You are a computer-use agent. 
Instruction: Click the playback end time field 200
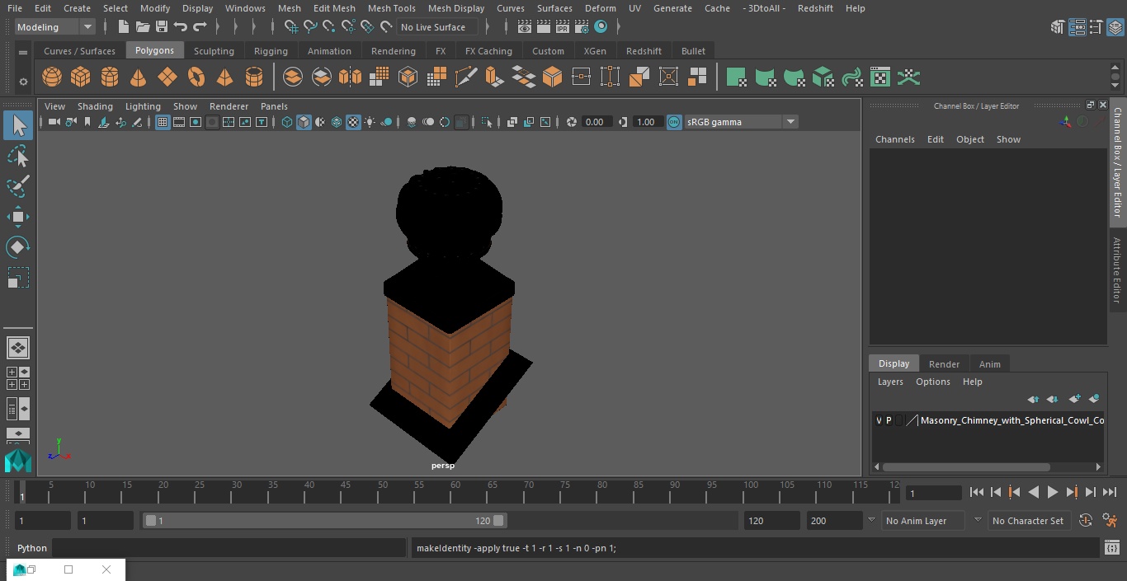tap(834, 521)
